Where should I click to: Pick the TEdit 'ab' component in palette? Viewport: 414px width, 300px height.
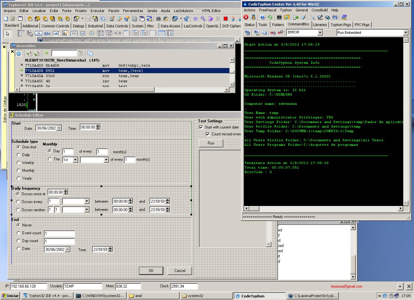tap(56, 33)
